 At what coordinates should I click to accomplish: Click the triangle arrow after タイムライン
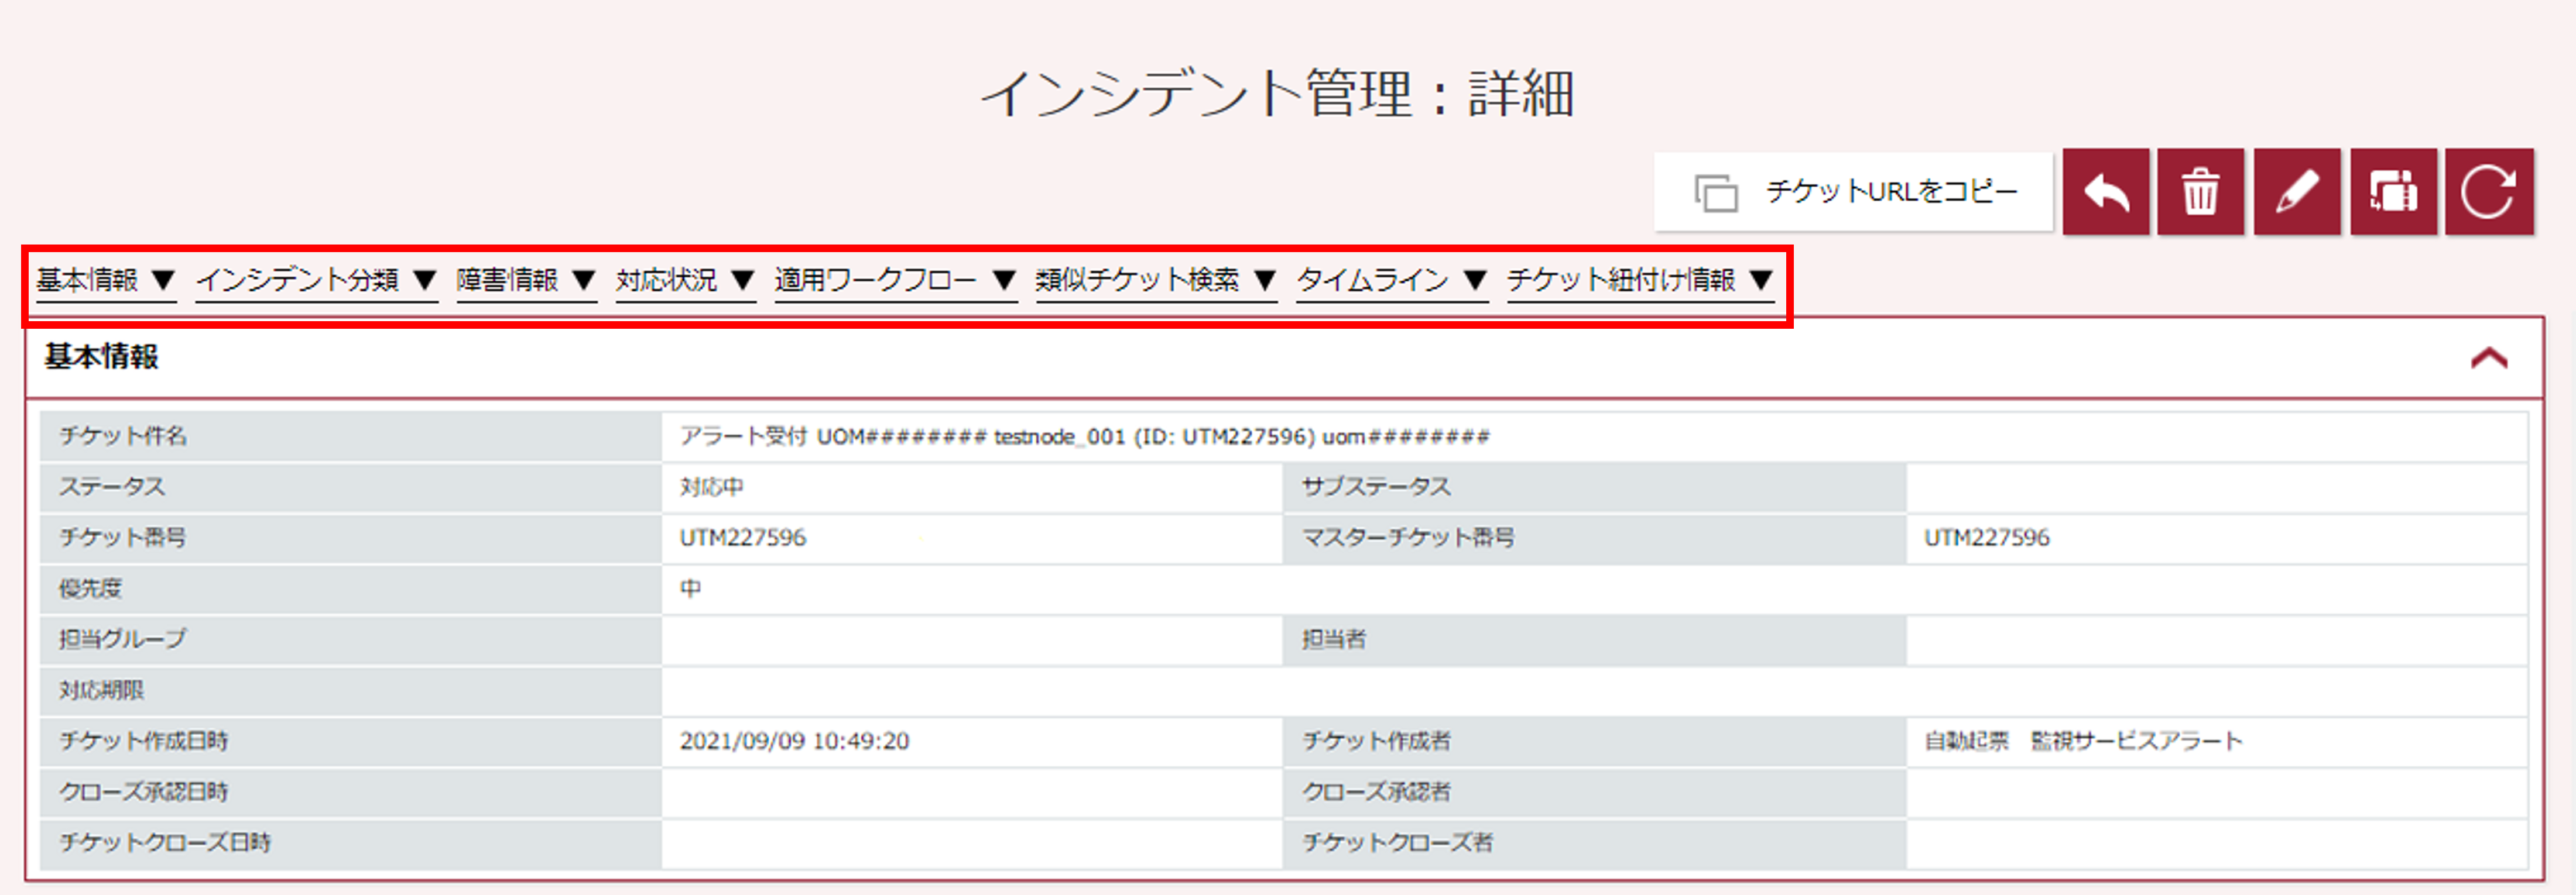pos(1475,280)
